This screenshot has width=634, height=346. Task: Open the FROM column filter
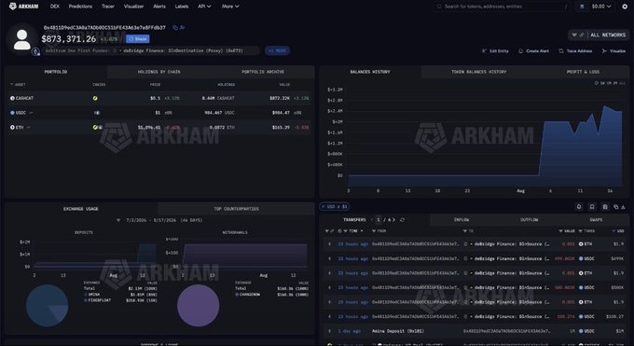pos(374,231)
